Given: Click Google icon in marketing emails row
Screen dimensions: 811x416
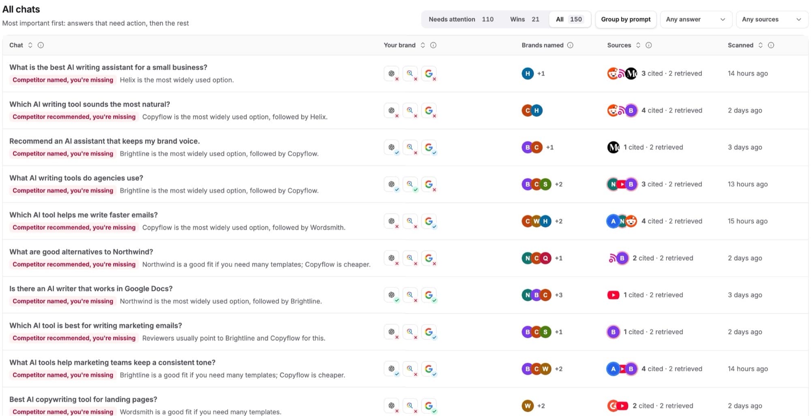Looking at the screenshot, I should [x=429, y=332].
